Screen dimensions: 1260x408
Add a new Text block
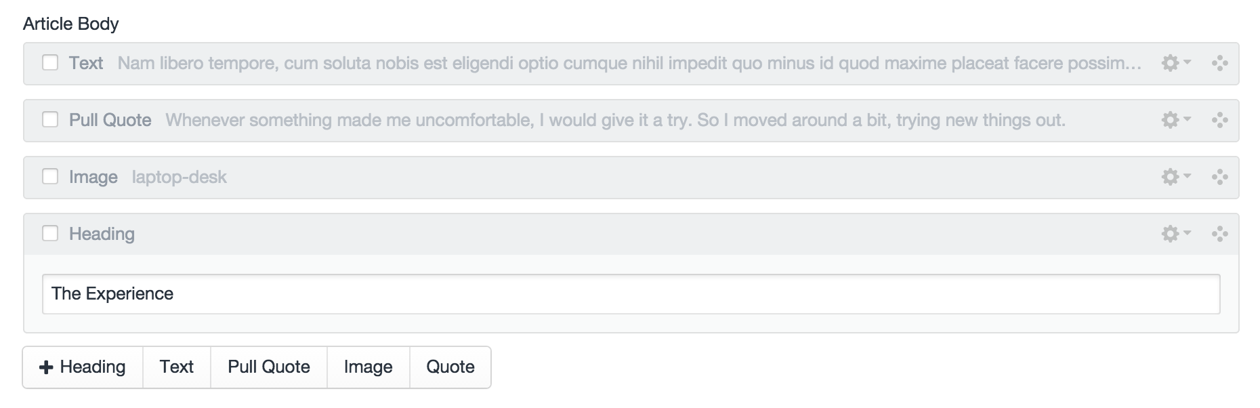[177, 367]
